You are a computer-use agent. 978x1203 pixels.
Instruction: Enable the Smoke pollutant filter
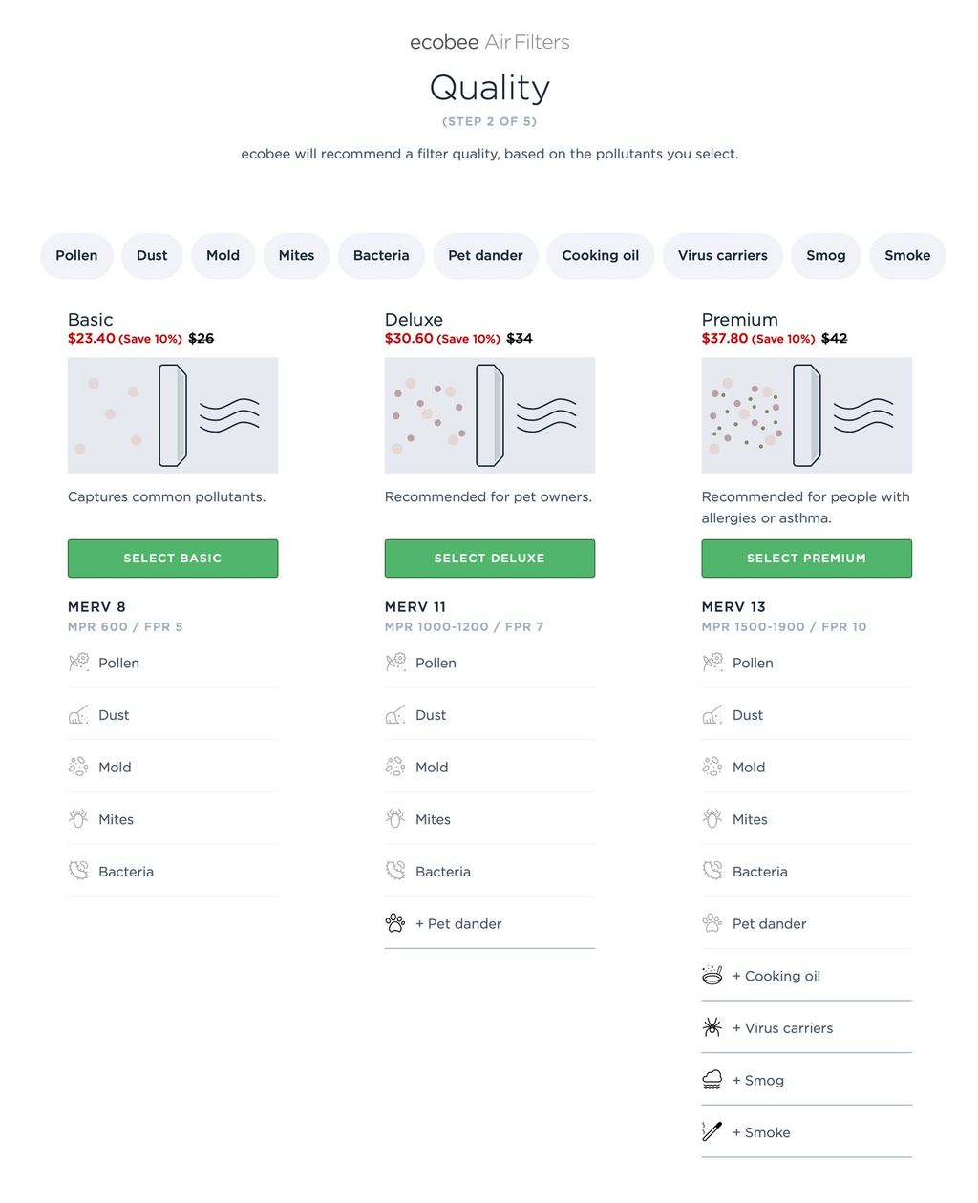(x=907, y=255)
